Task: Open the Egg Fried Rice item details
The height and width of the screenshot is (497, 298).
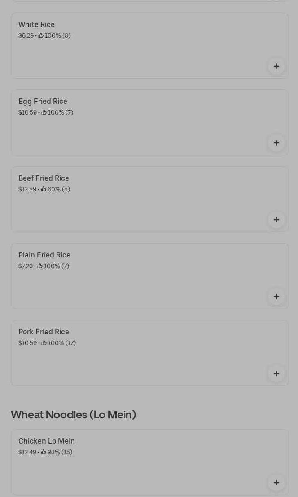Action: tap(43, 102)
